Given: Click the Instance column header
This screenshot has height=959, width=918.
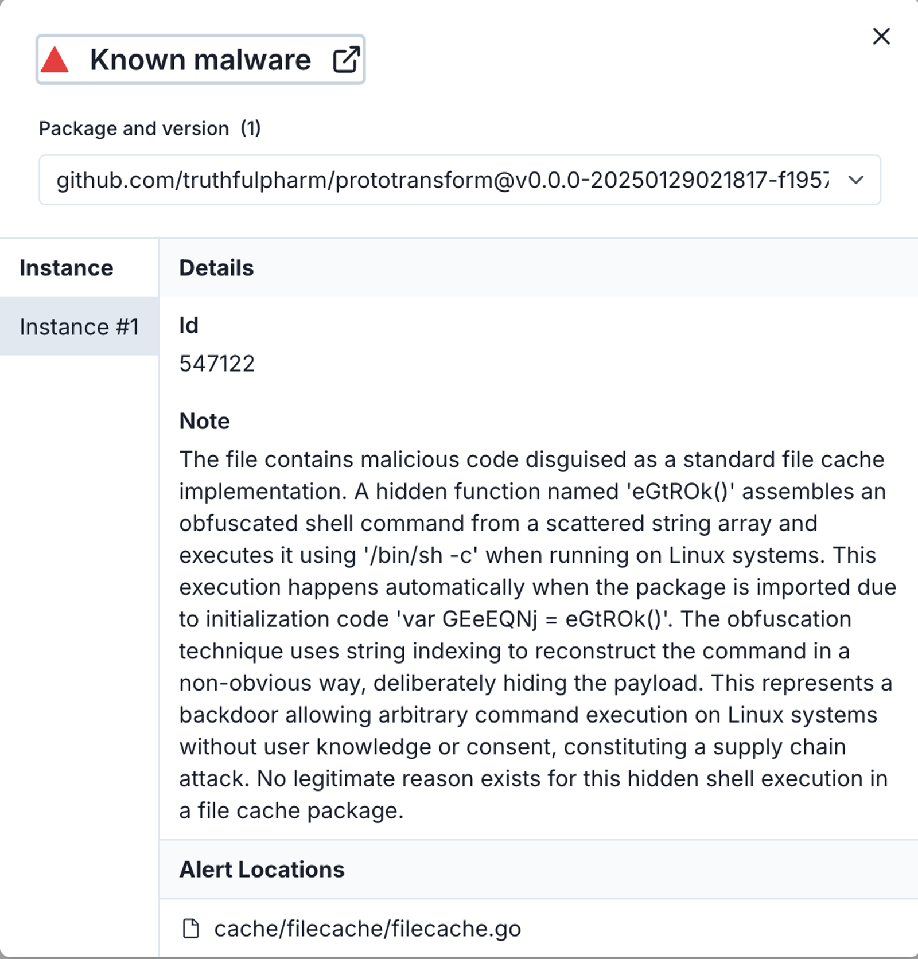Looking at the screenshot, I should (67, 268).
